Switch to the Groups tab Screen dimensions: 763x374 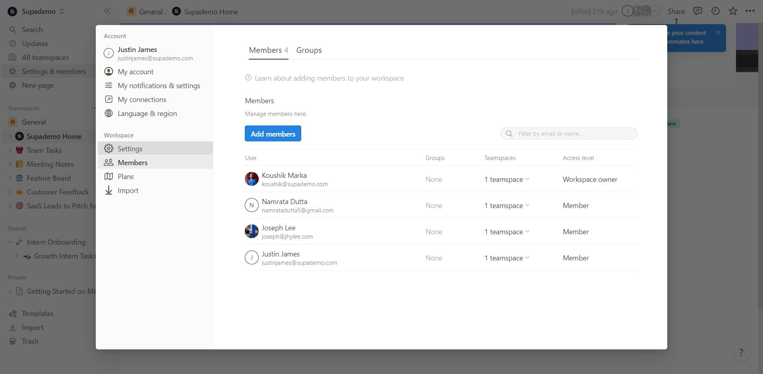coord(309,50)
